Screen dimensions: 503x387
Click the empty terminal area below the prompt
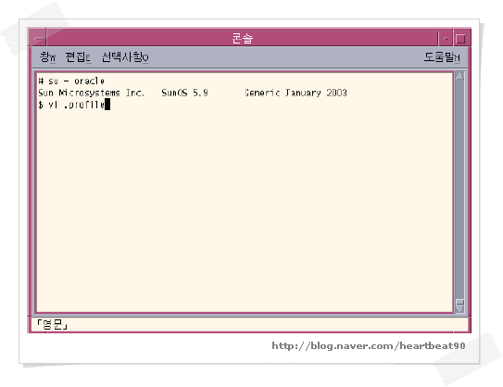245,208
